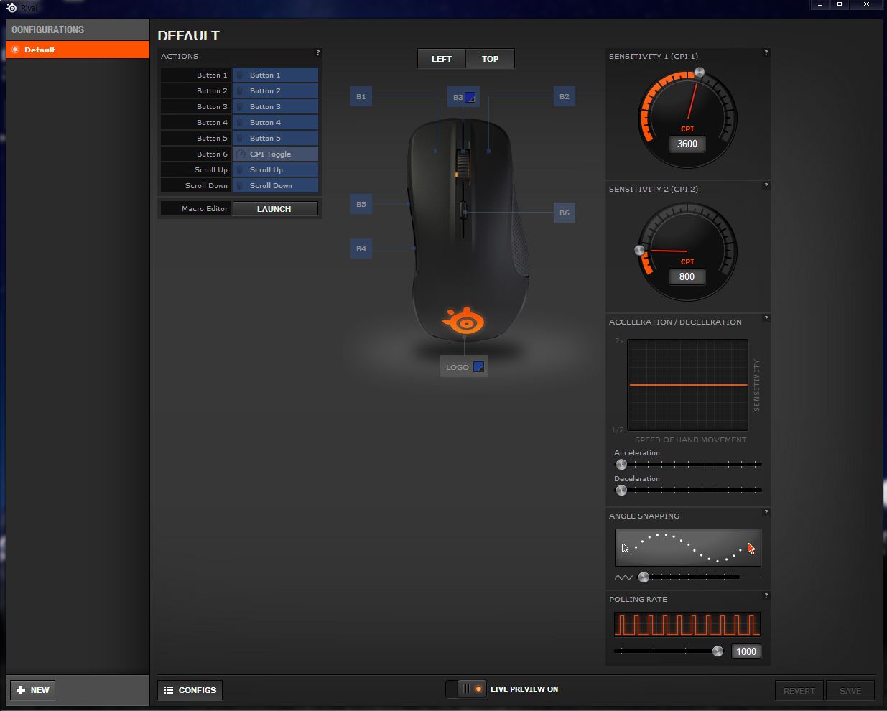Open B3 scroll wheel color swatch

(x=470, y=97)
